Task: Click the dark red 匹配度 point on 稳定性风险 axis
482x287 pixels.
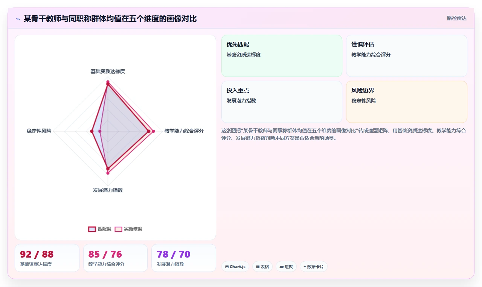Action: click(x=92, y=131)
